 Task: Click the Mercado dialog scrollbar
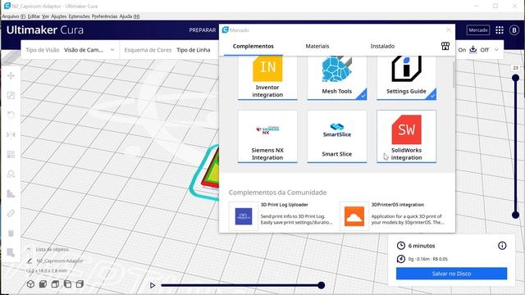click(x=454, y=75)
